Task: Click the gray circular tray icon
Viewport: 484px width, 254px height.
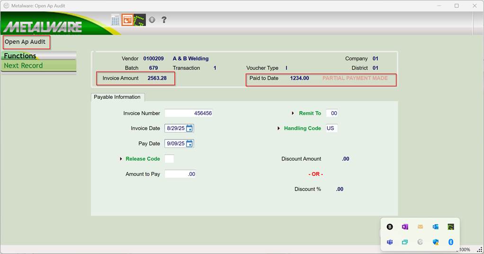Action: coord(420,242)
